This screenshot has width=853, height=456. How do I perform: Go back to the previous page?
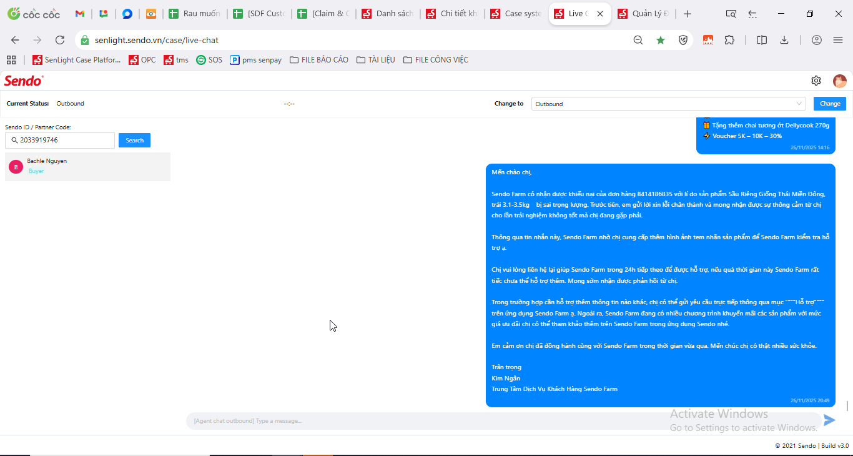(x=15, y=40)
